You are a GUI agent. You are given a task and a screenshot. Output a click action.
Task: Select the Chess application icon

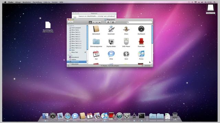126,29
